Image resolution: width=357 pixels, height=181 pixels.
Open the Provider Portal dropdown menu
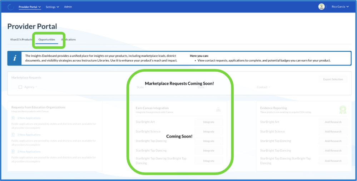(x=30, y=7)
